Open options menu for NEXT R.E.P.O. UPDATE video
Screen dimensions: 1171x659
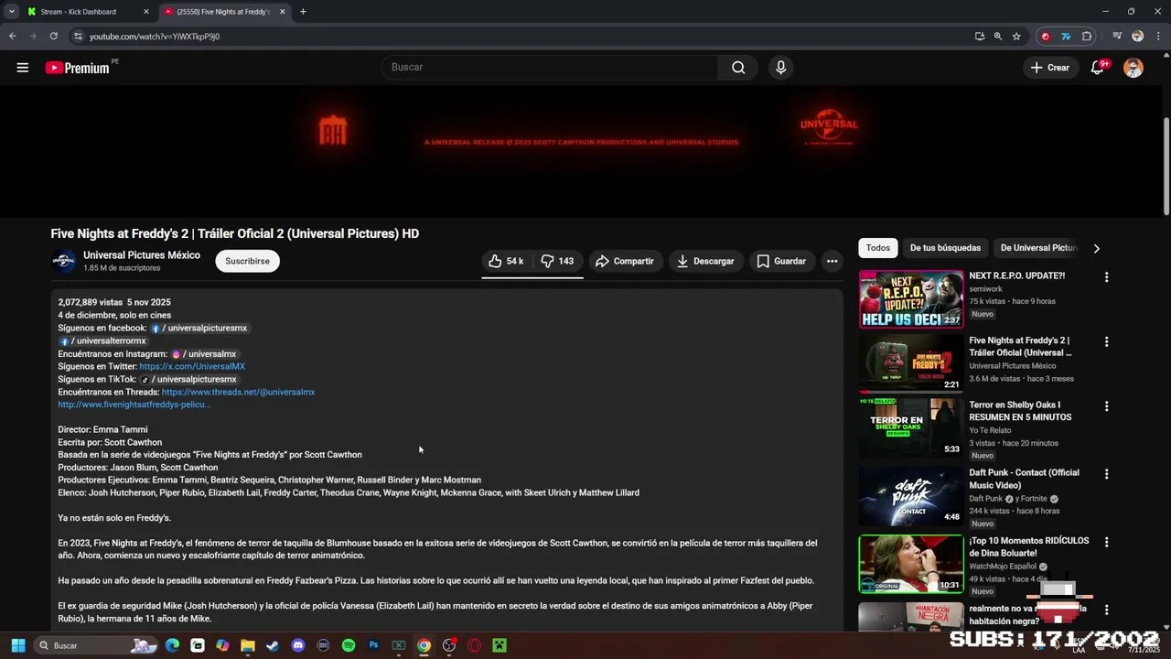[1106, 277]
